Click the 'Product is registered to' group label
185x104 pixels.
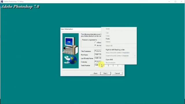89,40
